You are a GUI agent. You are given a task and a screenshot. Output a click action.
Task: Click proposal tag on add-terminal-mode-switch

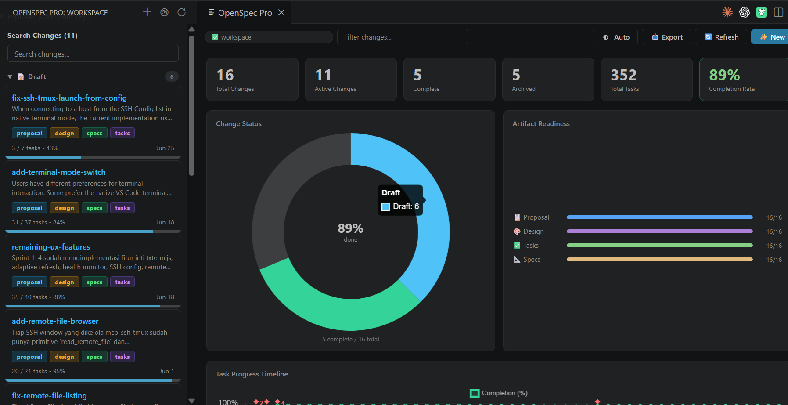tap(29, 208)
